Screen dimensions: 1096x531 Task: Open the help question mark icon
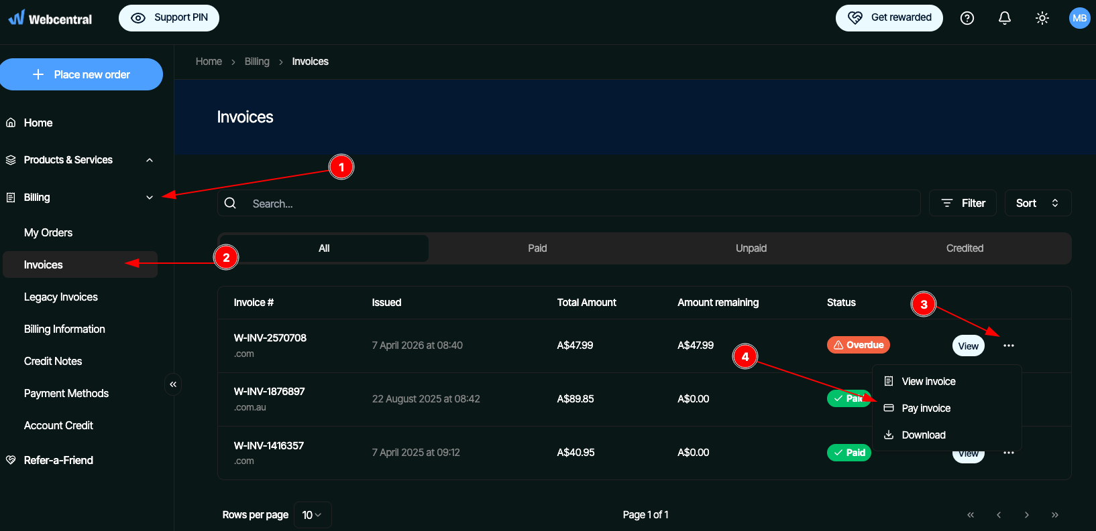tap(967, 18)
